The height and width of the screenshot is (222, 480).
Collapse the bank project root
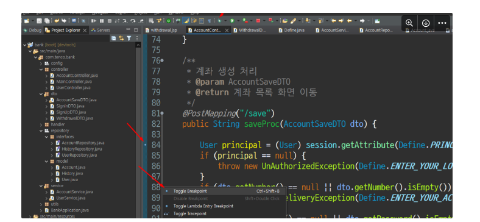pos(24,45)
